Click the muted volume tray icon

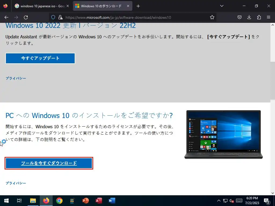(232, 201)
